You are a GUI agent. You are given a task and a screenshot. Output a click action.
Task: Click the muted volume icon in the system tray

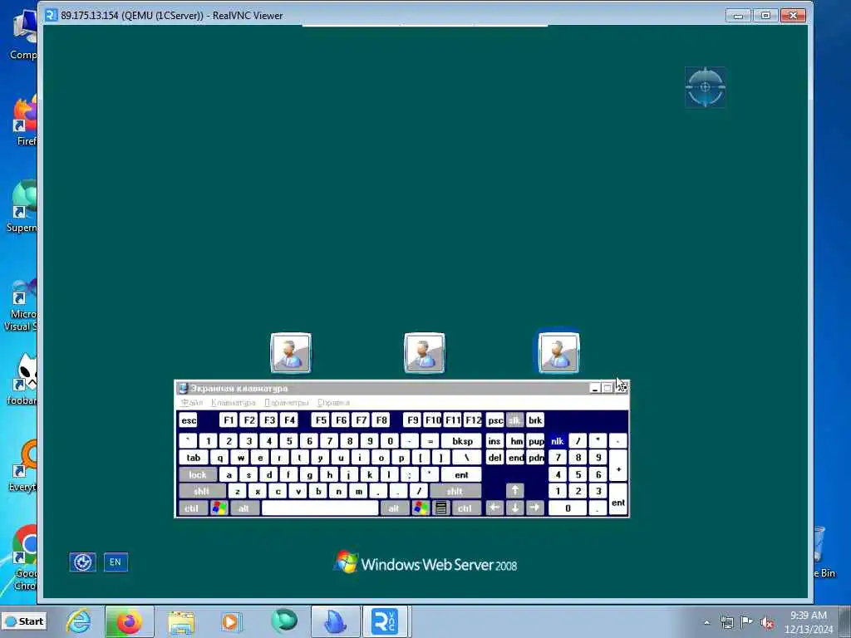point(767,622)
